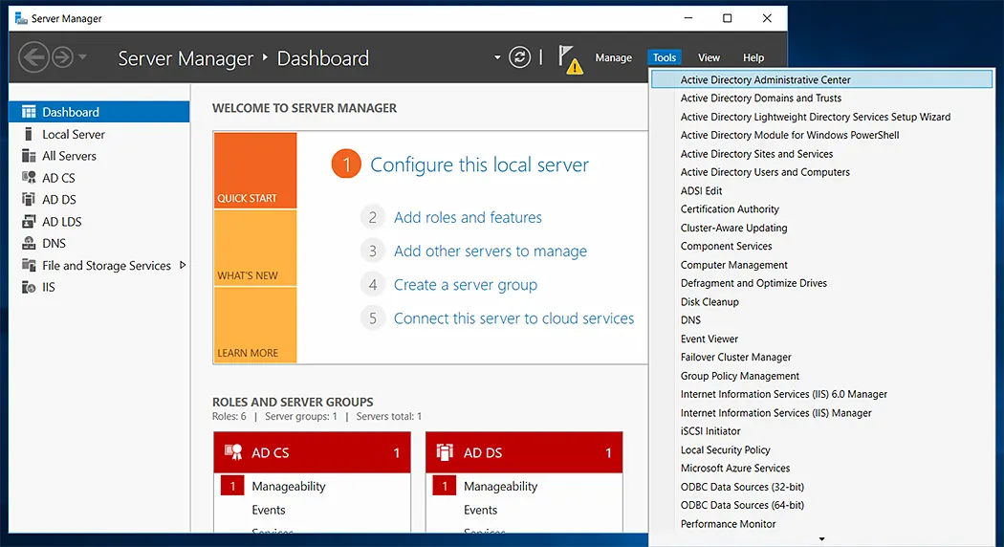Click the Server Manager title bar icon
The width and height of the screenshot is (1004, 547).
(x=21, y=18)
